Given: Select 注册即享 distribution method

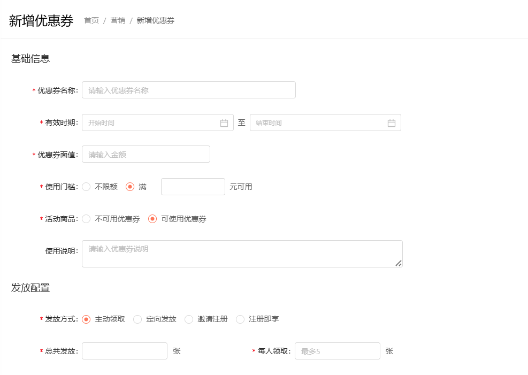Looking at the screenshot, I should [x=240, y=319].
